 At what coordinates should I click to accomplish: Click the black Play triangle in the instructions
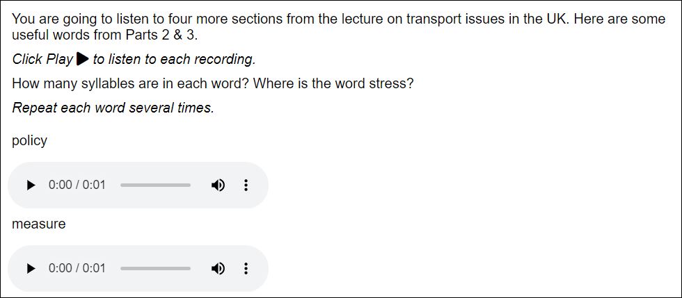tap(82, 59)
